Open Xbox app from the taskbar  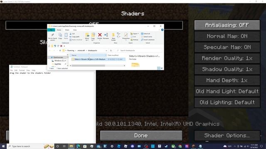point(173,146)
